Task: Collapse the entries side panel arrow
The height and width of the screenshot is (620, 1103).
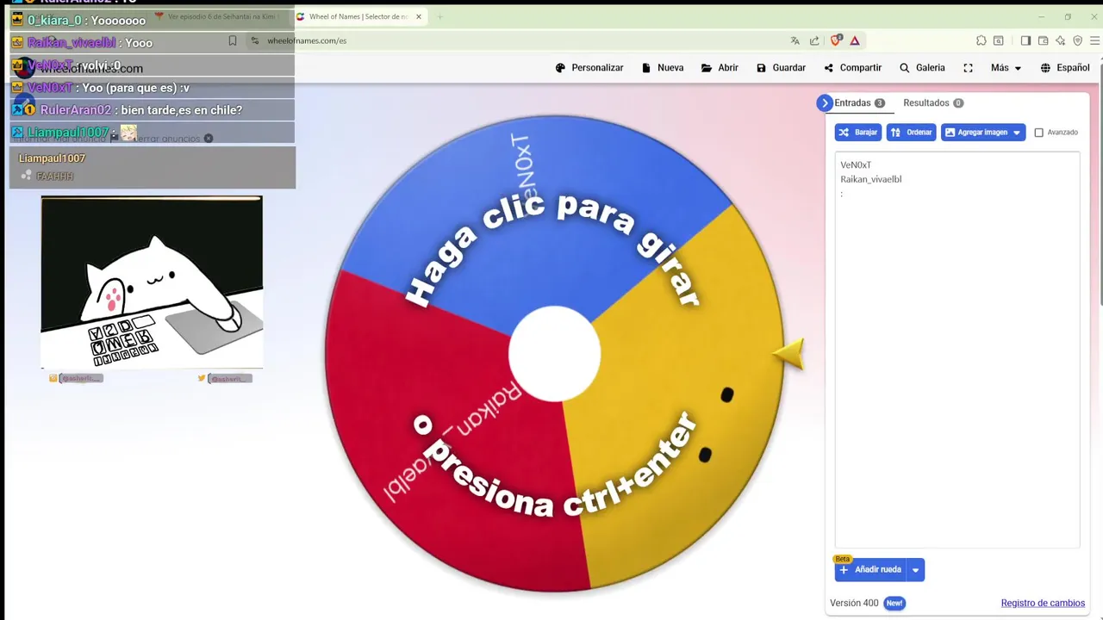Action: [x=825, y=102]
